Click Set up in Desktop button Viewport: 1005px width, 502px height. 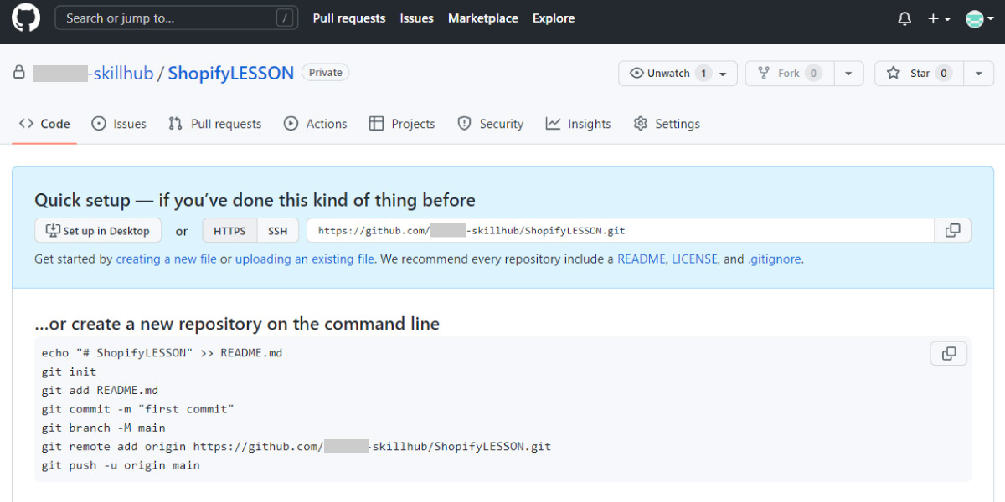98,231
